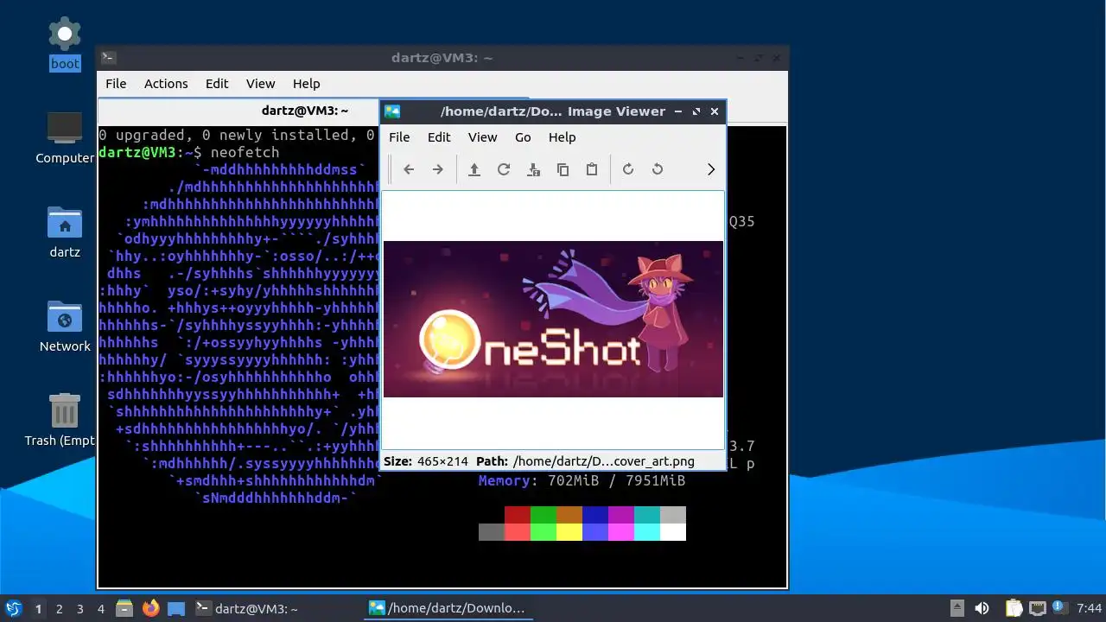
Task: Click the 7:44 panel clock
Action: (1090, 608)
